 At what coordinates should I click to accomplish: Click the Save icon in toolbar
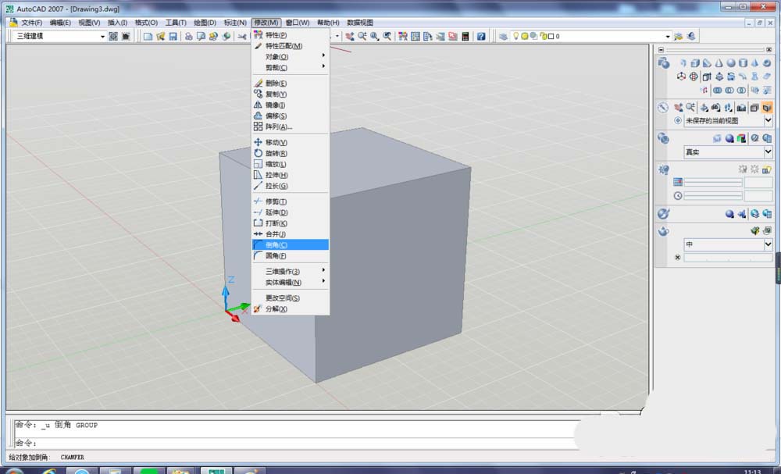[173, 37]
